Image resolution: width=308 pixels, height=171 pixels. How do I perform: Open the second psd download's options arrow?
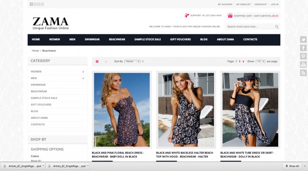point(88,166)
